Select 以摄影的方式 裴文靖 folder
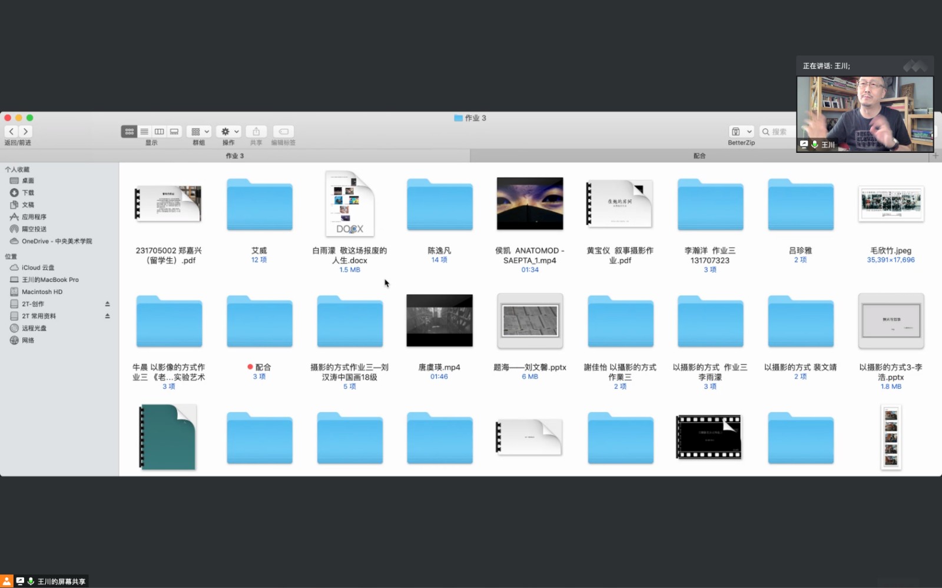Screen dimensions: 942x588 801,321
